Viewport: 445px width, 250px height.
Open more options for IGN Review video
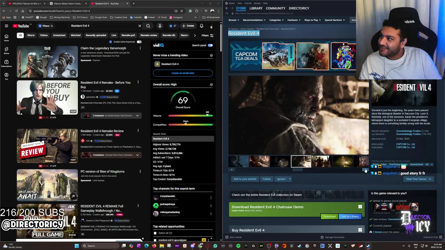click(138, 131)
